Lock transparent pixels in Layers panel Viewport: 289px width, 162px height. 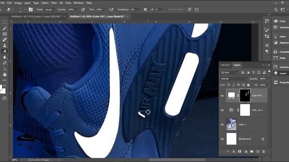tap(229, 85)
